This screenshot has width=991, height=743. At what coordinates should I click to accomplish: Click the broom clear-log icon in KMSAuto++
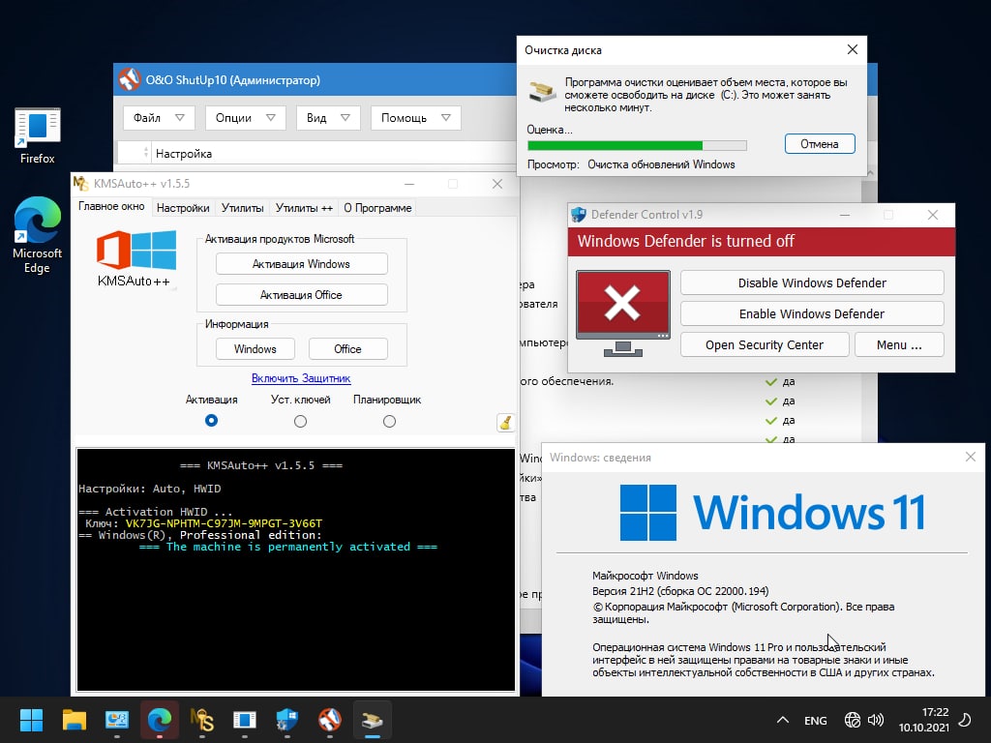pos(505,423)
